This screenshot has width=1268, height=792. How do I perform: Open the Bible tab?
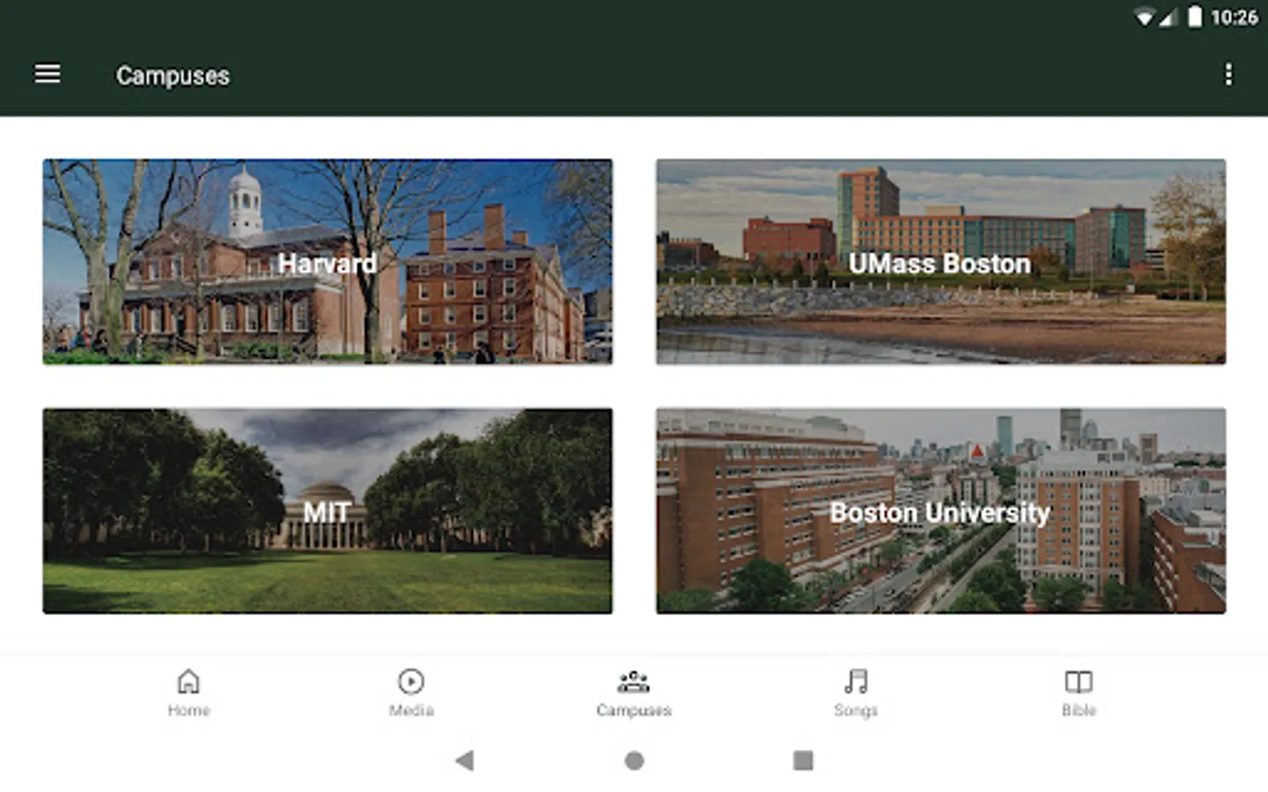point(1079,693)
